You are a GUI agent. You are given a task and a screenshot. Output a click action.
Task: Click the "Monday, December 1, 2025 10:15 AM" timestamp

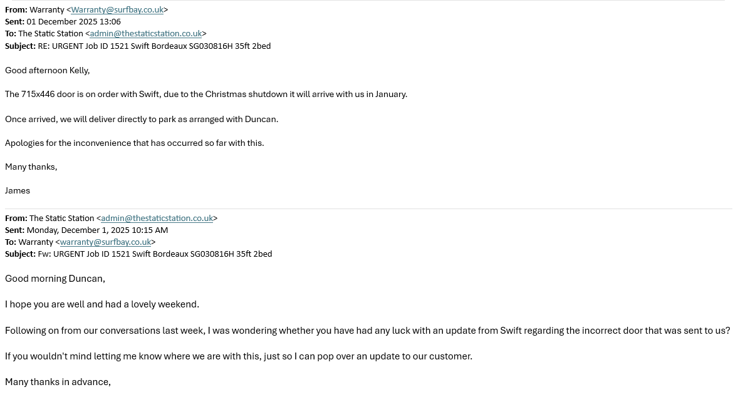pyautogui.click(x=97, y=230)
